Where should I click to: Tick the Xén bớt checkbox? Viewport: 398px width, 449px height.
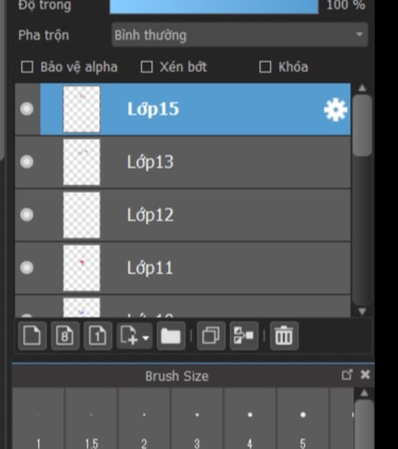tap(146, 67)
